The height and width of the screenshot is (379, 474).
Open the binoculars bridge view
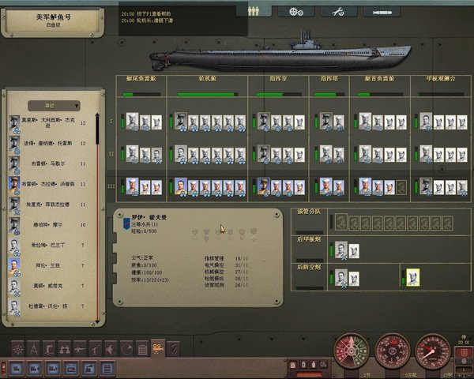(65, 349)
